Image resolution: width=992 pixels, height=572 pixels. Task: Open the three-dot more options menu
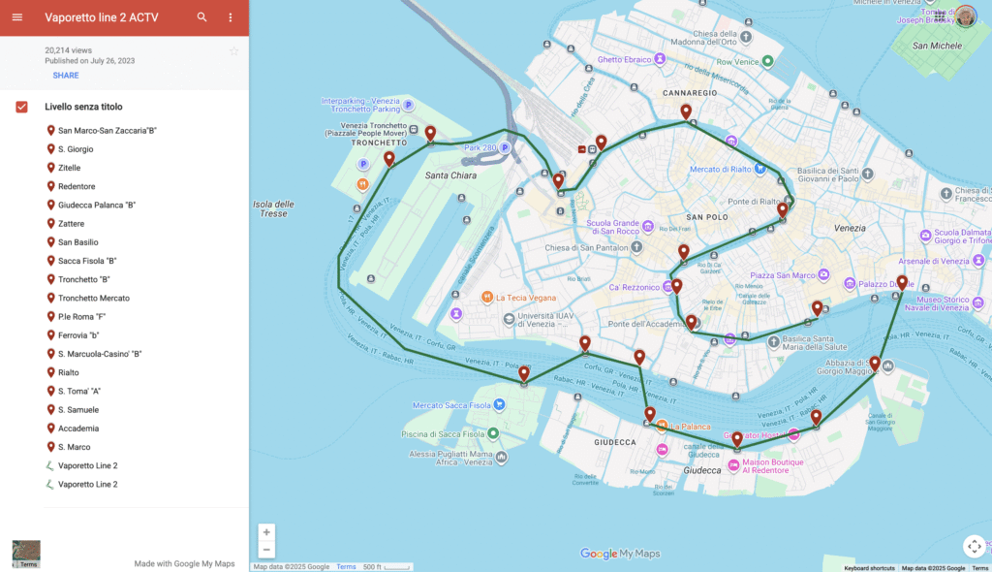coord(230,17)
